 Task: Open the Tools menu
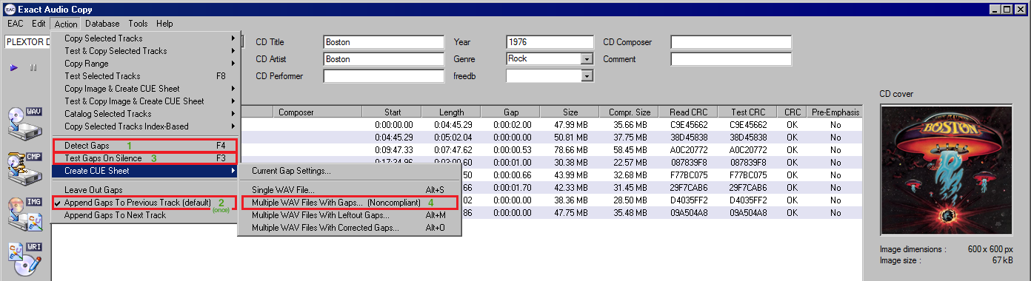[x=138, y=24]
